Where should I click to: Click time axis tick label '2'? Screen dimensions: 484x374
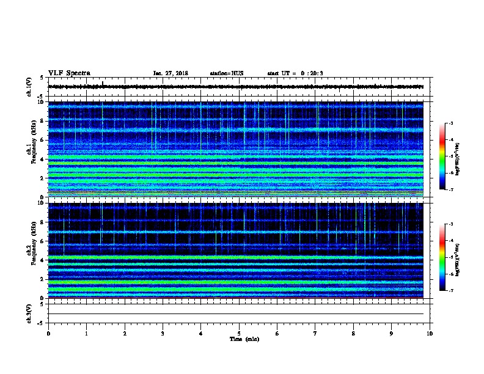click(125, 334)
